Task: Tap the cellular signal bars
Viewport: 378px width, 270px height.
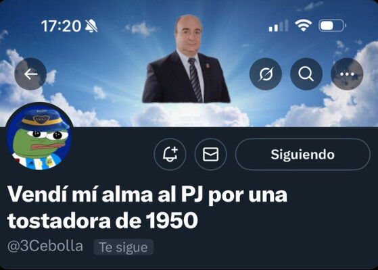Action: click(x=279, y=26)
